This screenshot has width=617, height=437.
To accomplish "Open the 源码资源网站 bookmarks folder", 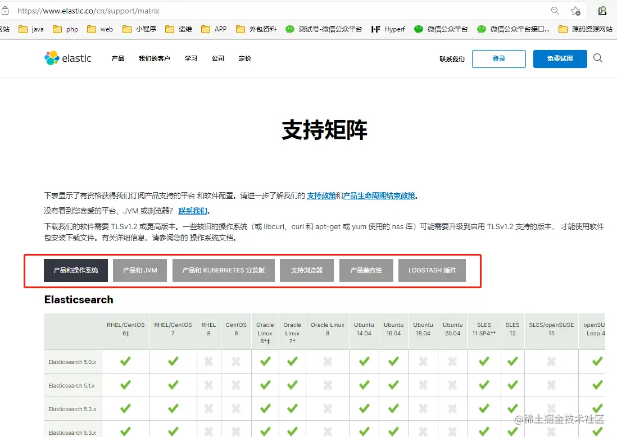I will [x=586, y=29].
